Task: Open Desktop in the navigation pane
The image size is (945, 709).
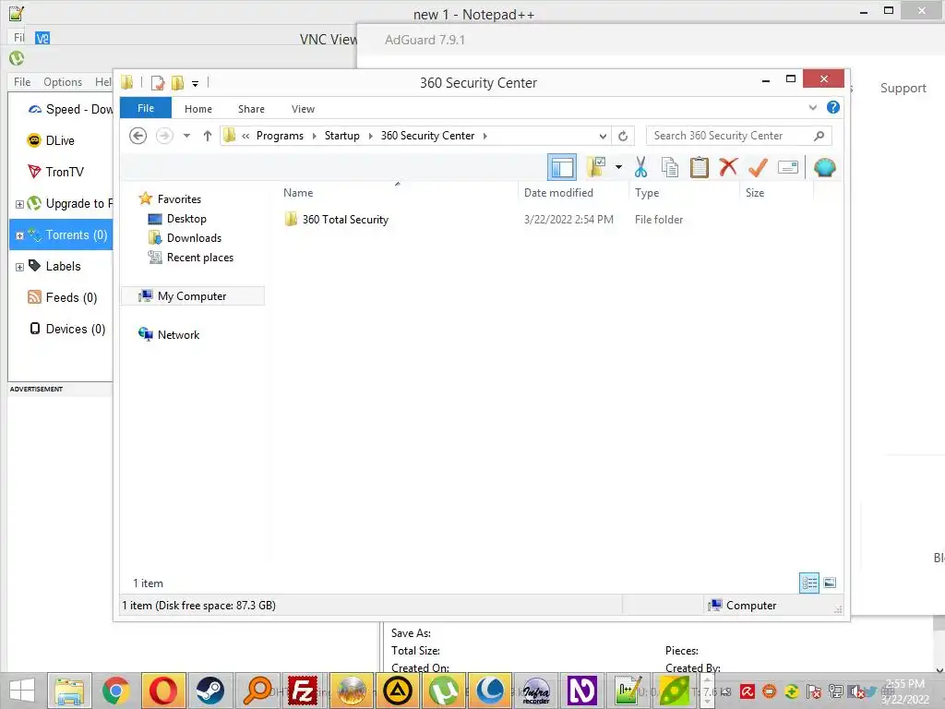Action: pos(186,219)
